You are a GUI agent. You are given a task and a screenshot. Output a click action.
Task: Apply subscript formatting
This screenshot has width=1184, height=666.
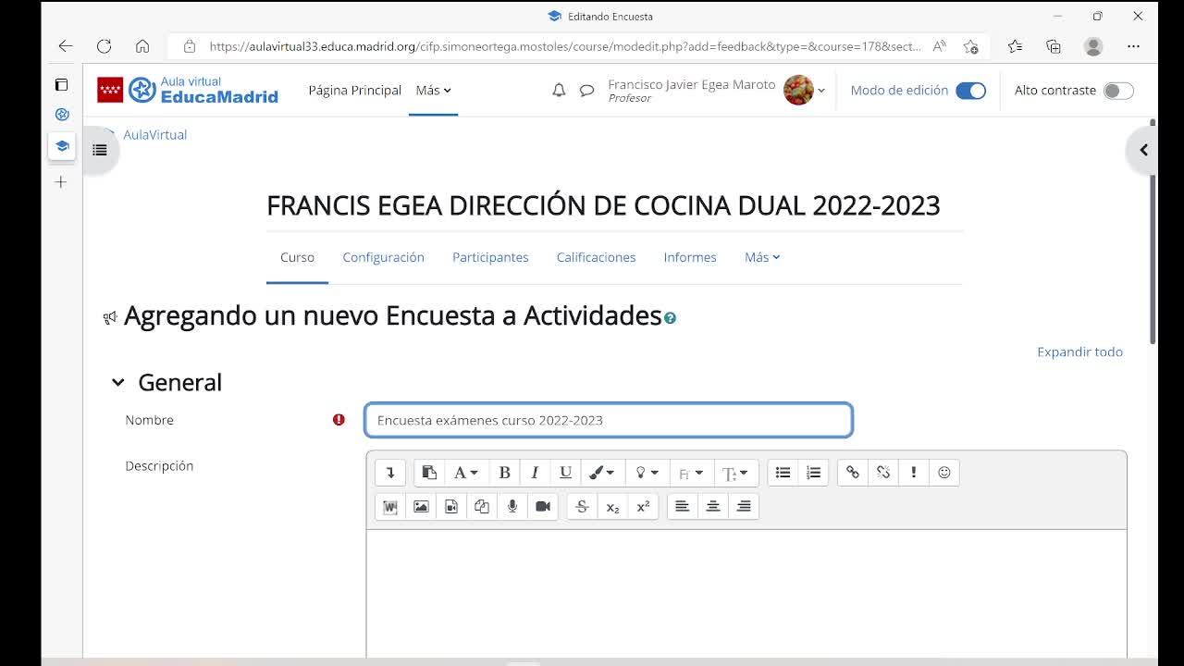click(612, 506)
